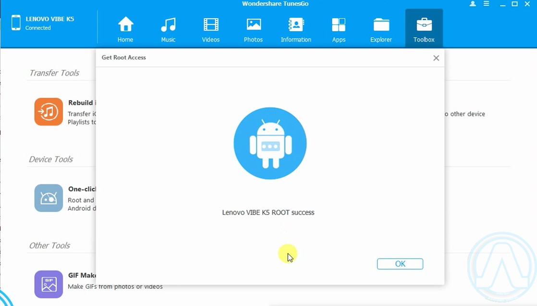Image resolution: width=537 pixels, height=306 pixels.
Task: Open the hamburger menu in title bar
Action: tap(486, 4)
